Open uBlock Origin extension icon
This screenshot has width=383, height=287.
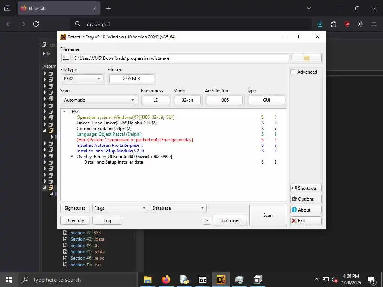[x=347, y=24]
